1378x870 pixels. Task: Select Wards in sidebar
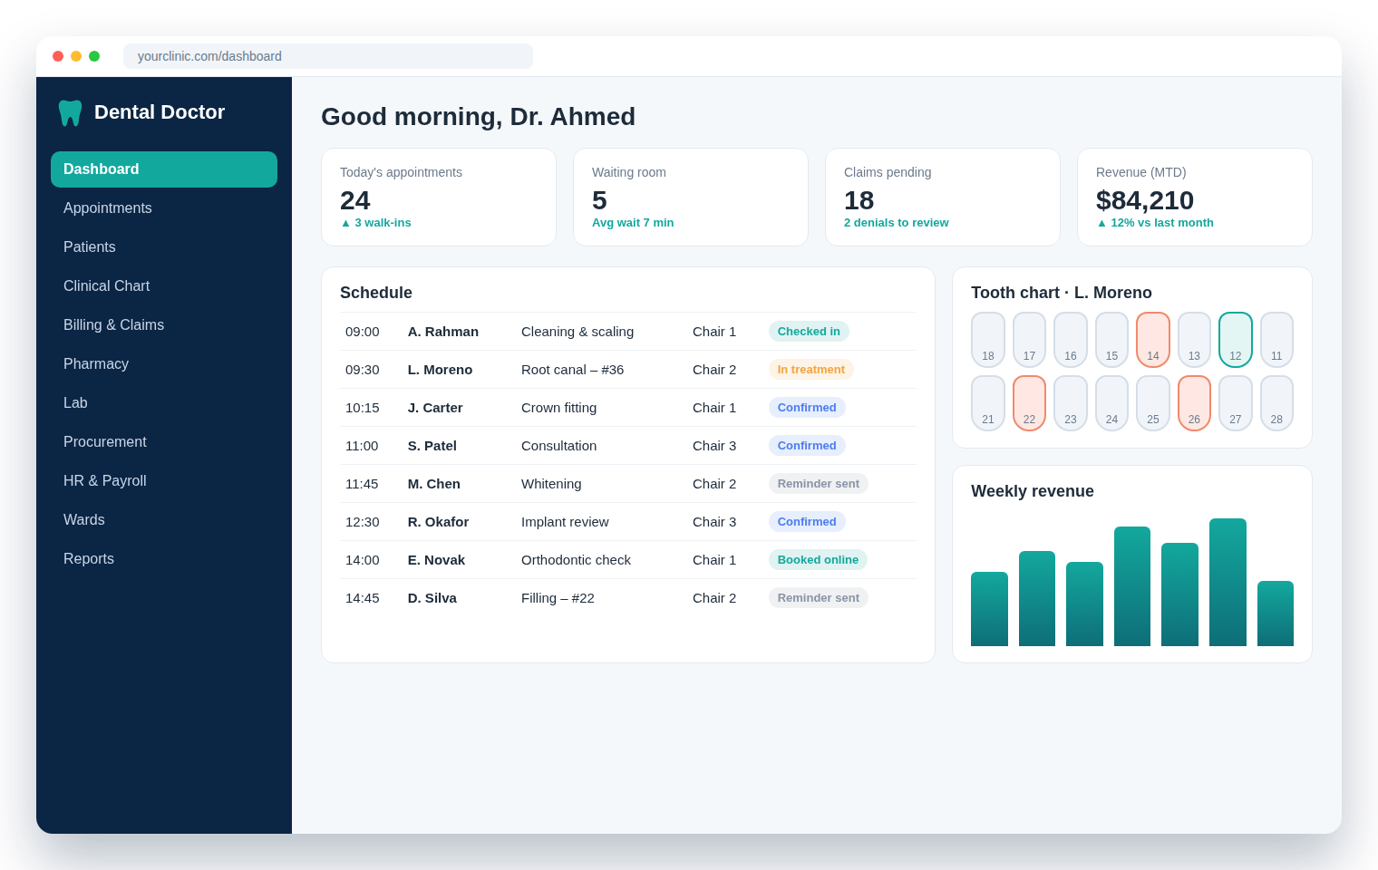(x=164, y=520)
